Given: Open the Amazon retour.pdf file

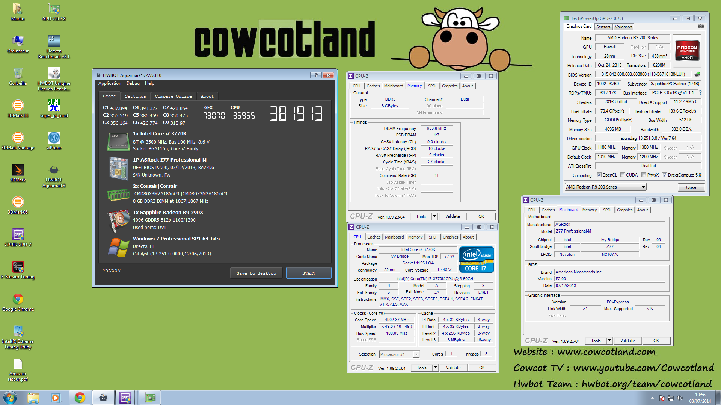Looking at the screenshot, I should click(18, 370).
